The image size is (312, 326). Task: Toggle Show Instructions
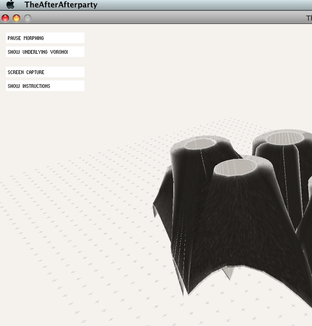[45, 86]
